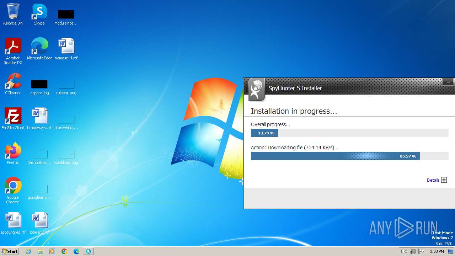455x256 pixels.
Task: Select azcountries.rtf document icon
Action: point(13,223)
